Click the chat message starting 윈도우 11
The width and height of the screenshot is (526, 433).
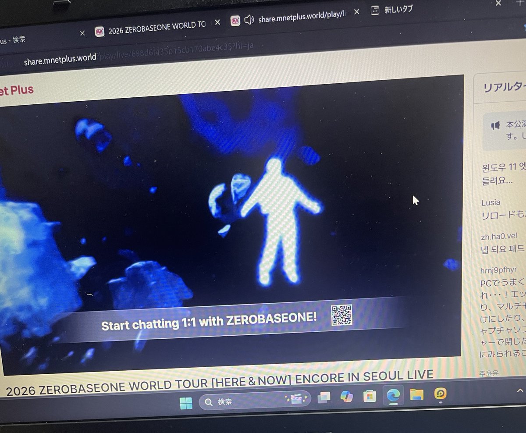tap(503, 174)
